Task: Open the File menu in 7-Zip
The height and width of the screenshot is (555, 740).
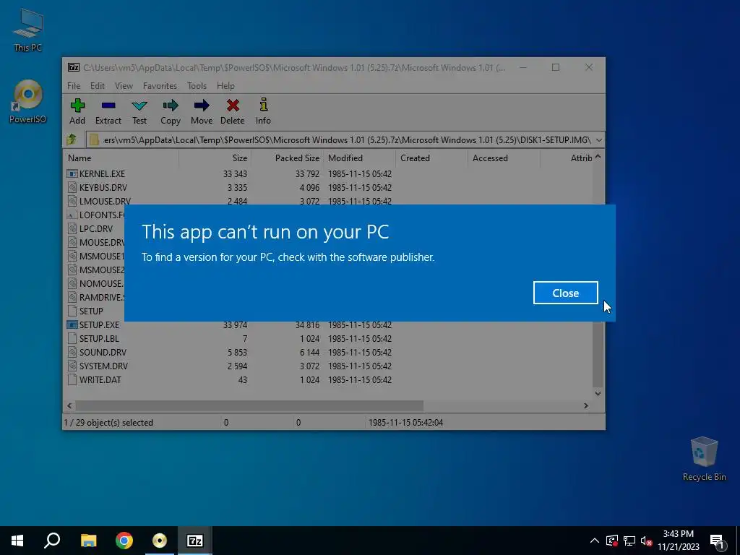Action: pyautogui.click(x=74, y=86)
